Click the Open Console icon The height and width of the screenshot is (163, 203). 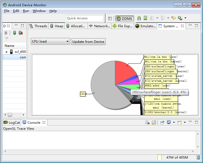click(x=180, y=122)
